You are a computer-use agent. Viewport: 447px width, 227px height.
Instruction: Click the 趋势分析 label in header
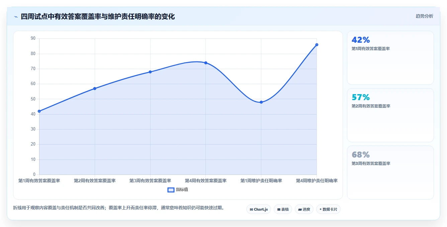[x=424, y=16]
